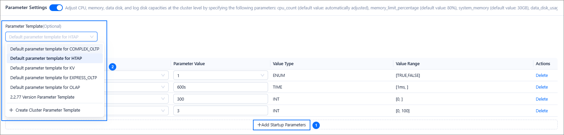Click the blue step 2 marker
Image resolution: width=564 pixels, height=135 pixels.
pos(113,67)
